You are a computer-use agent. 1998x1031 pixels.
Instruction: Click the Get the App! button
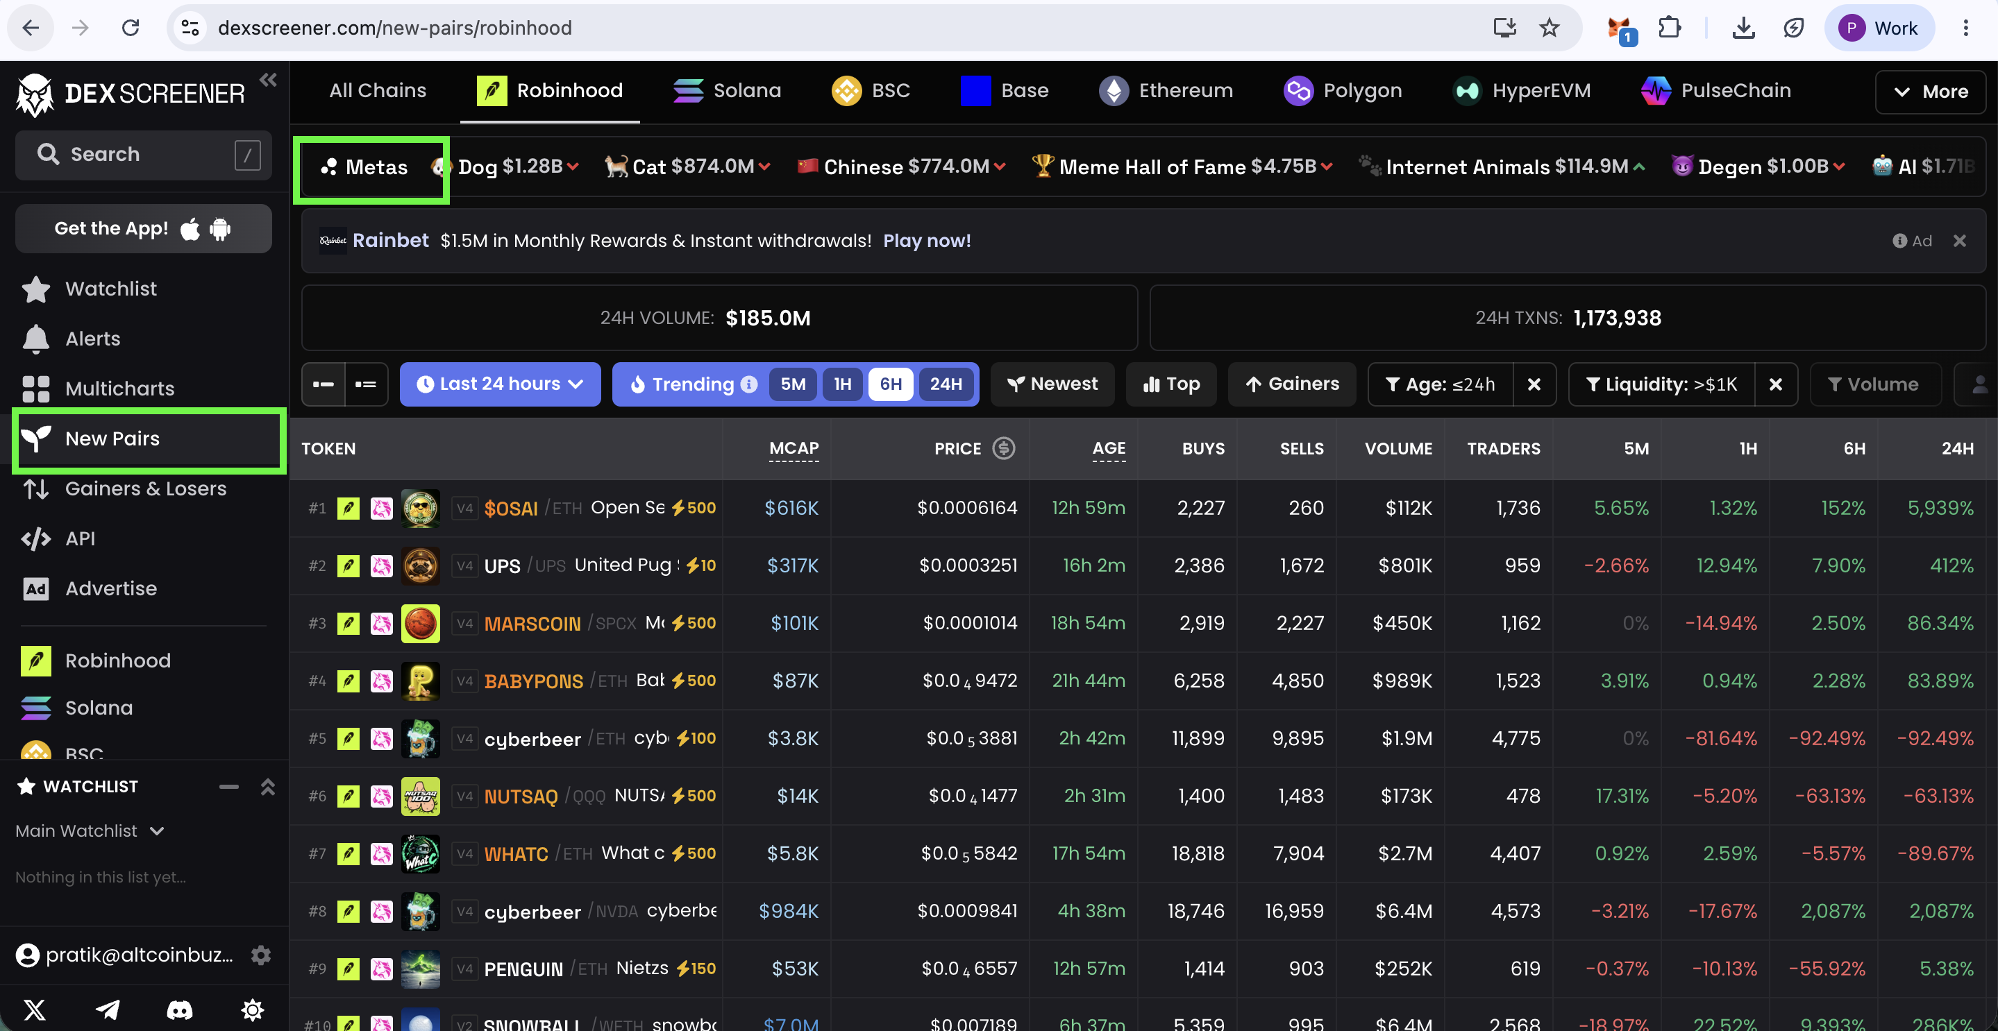tap(144, 229)
